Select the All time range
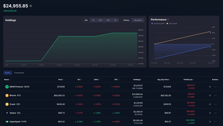The height and width of the screenshot is (126, 223). (115, 20)
